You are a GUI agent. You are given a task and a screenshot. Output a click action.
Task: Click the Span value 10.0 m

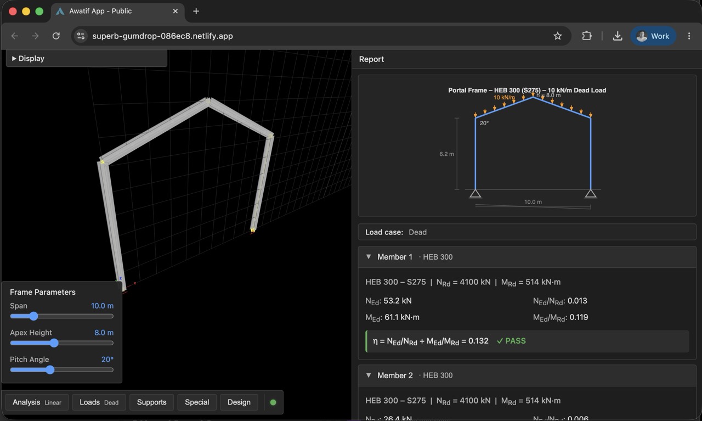coord(102,306)
